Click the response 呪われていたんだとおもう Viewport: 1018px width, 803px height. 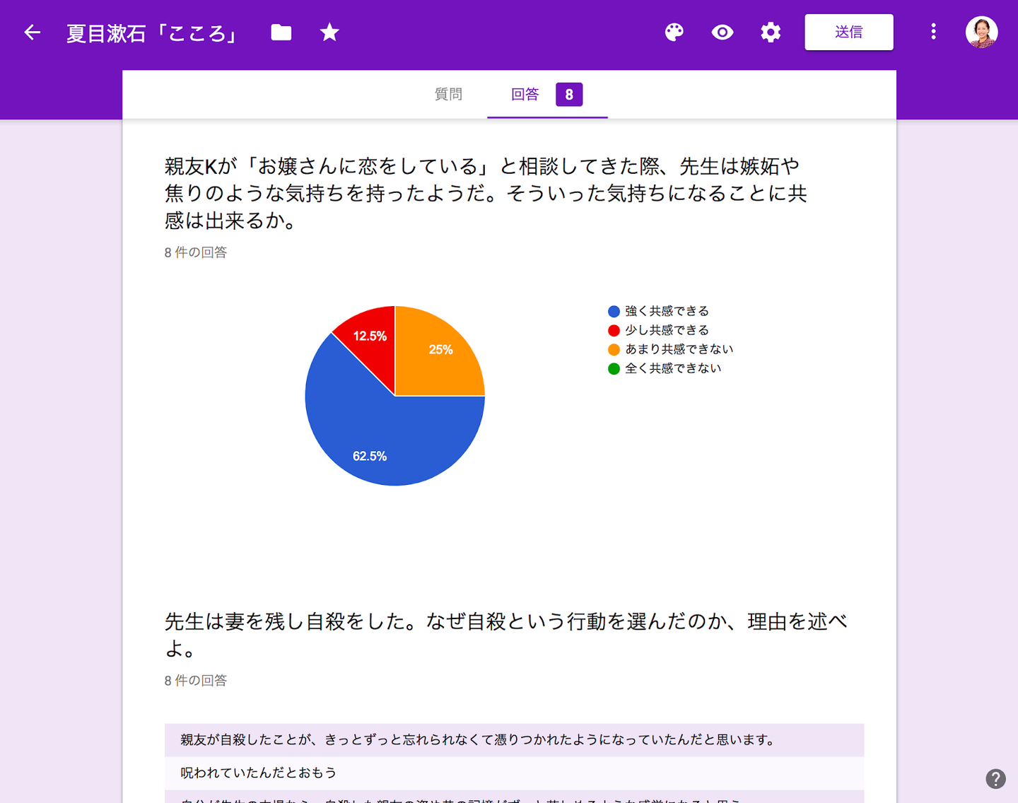point(514,773)
